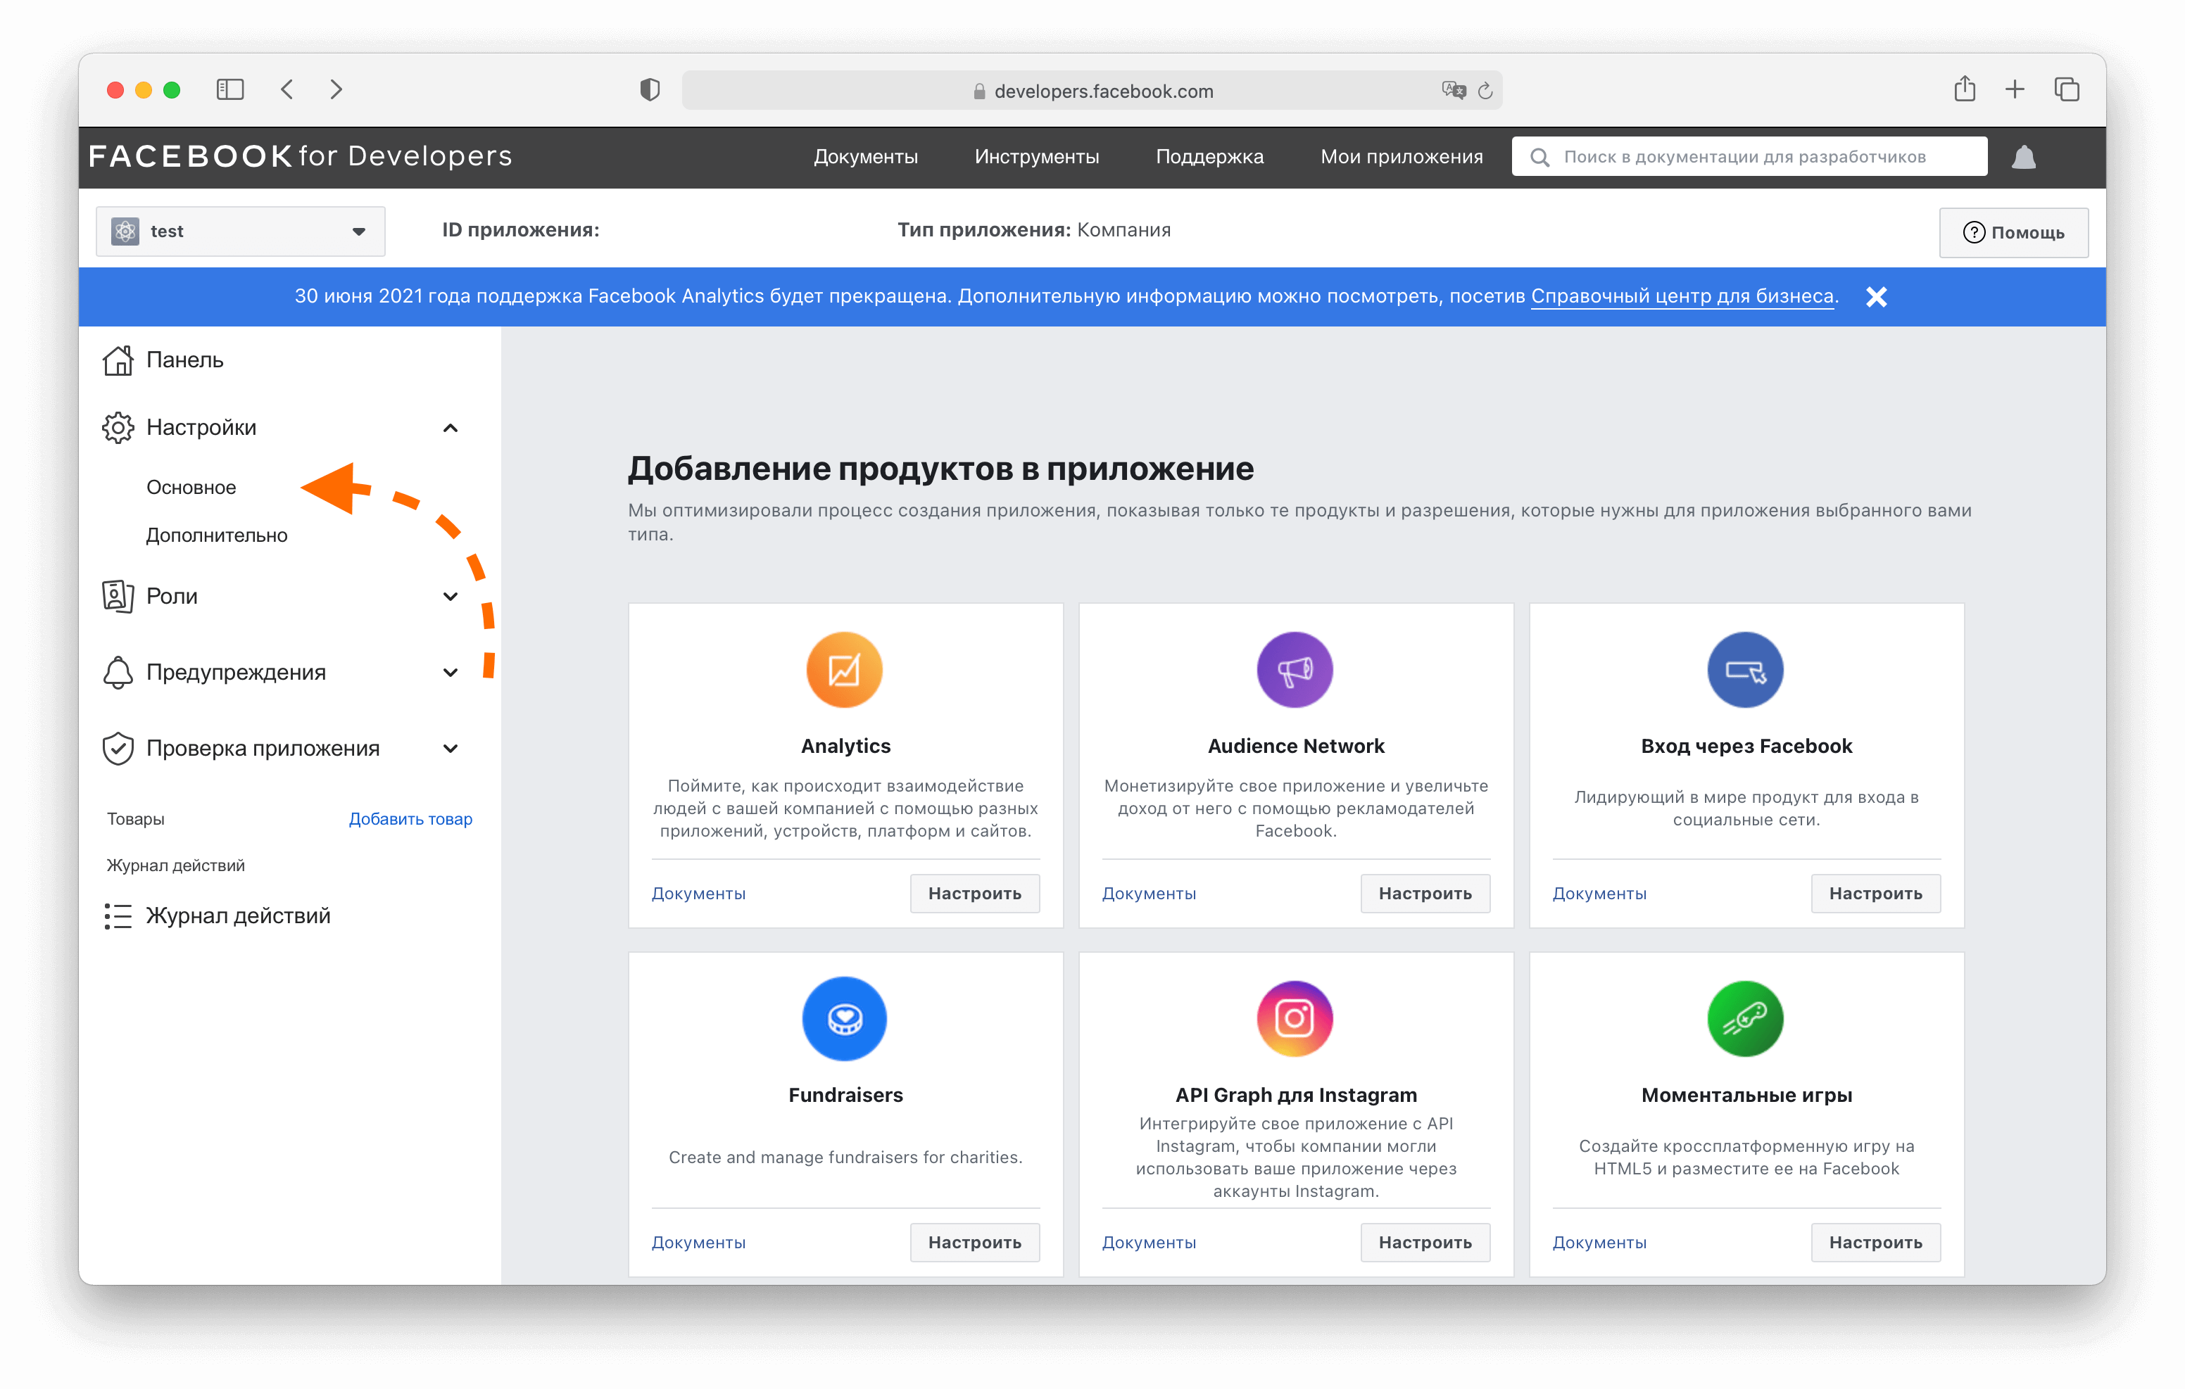This screenshot has width=2185, height=1389.
Task: Click Настроить for Моментальные игры
Action: (x=1875, y=1242)
